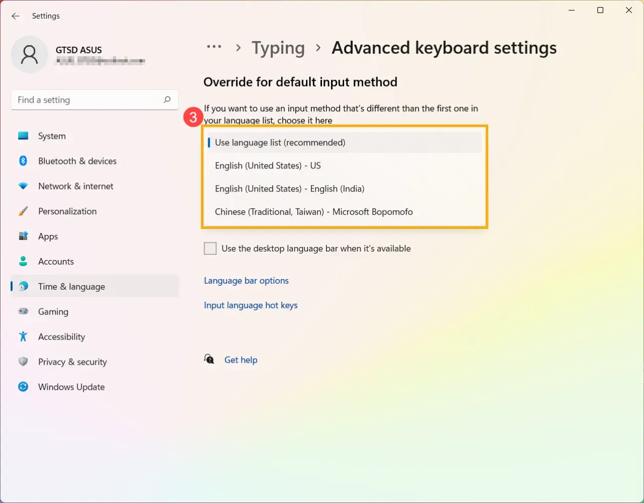The height and width of the screenshot is (503, 644).
Task: Click the GTSD ASUS account name
Action: (79, 50)
